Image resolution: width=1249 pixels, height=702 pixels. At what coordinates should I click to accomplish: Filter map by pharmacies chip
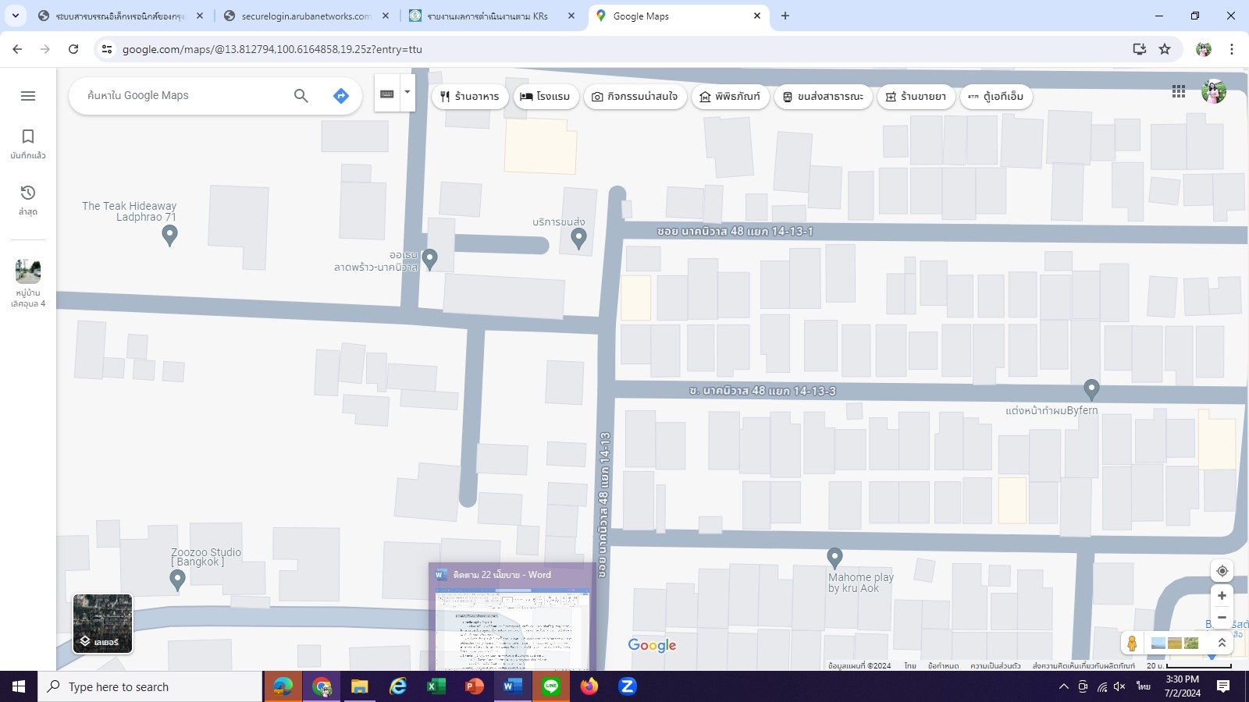916,97
